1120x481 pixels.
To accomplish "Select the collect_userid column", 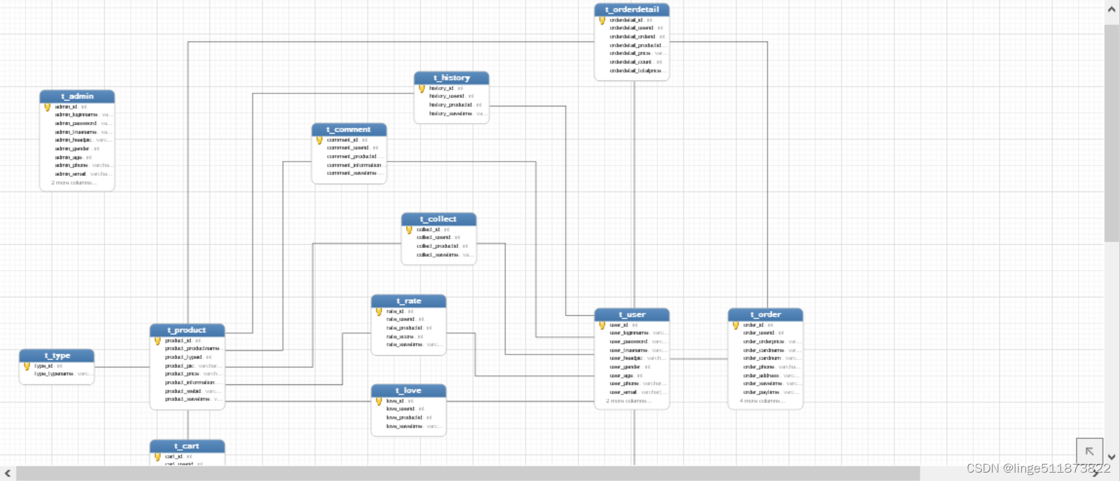I will (x=439, y=238).
